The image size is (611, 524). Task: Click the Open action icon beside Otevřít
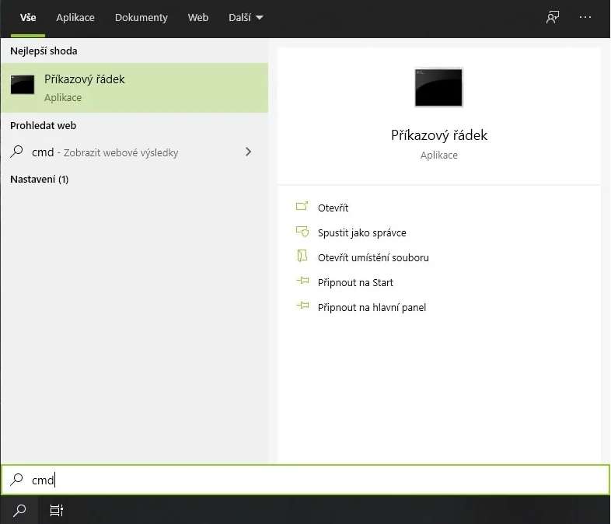tap(302, 208)
